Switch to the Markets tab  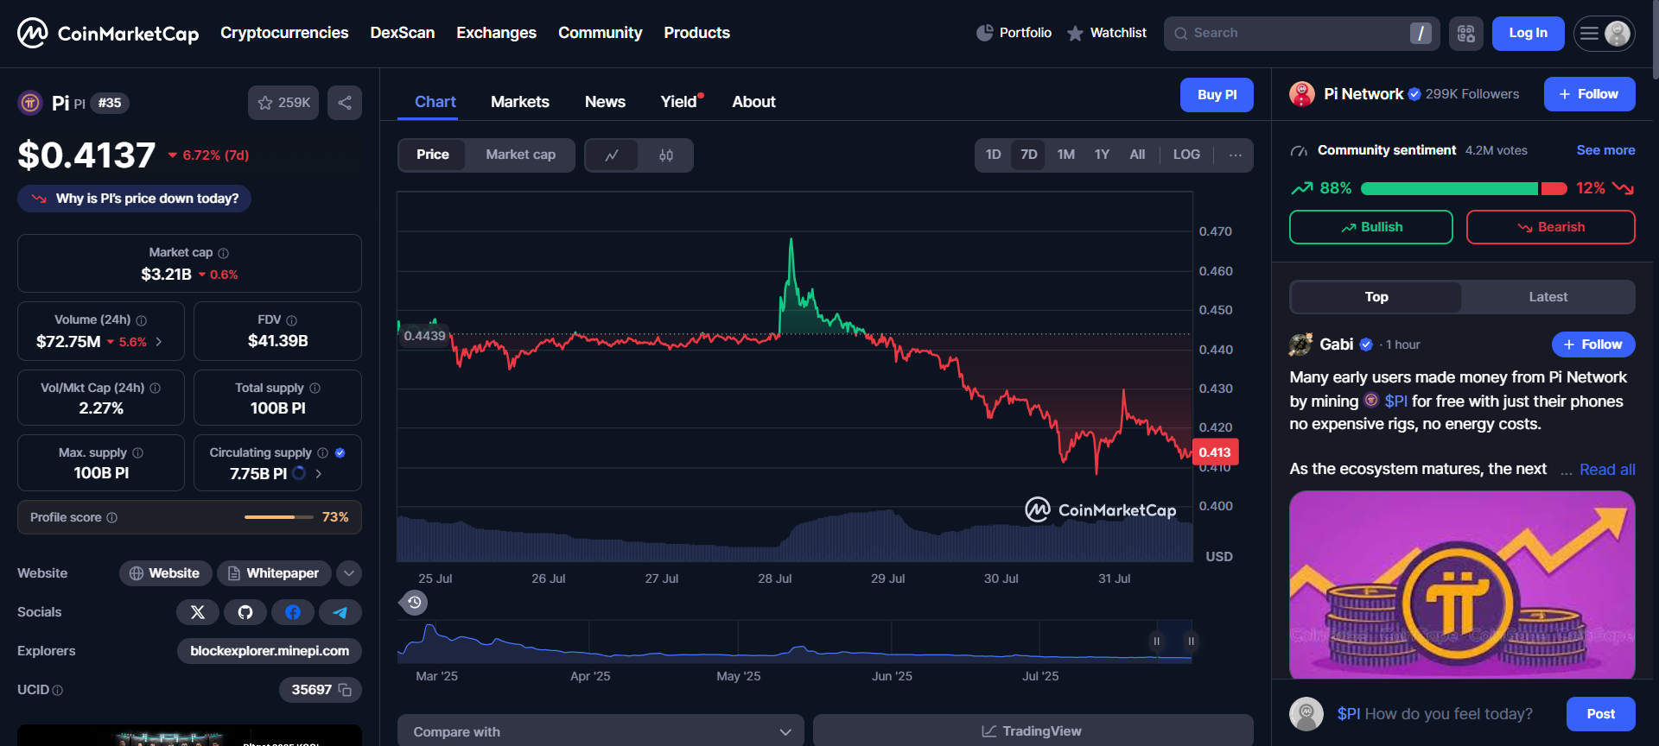[x=520, y=102]
